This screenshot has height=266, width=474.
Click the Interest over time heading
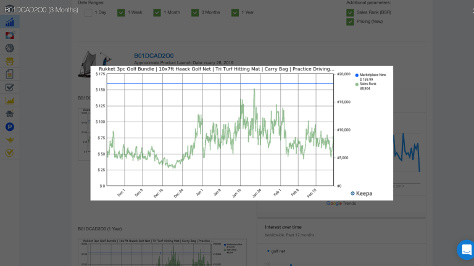click(x=283, y=227)
